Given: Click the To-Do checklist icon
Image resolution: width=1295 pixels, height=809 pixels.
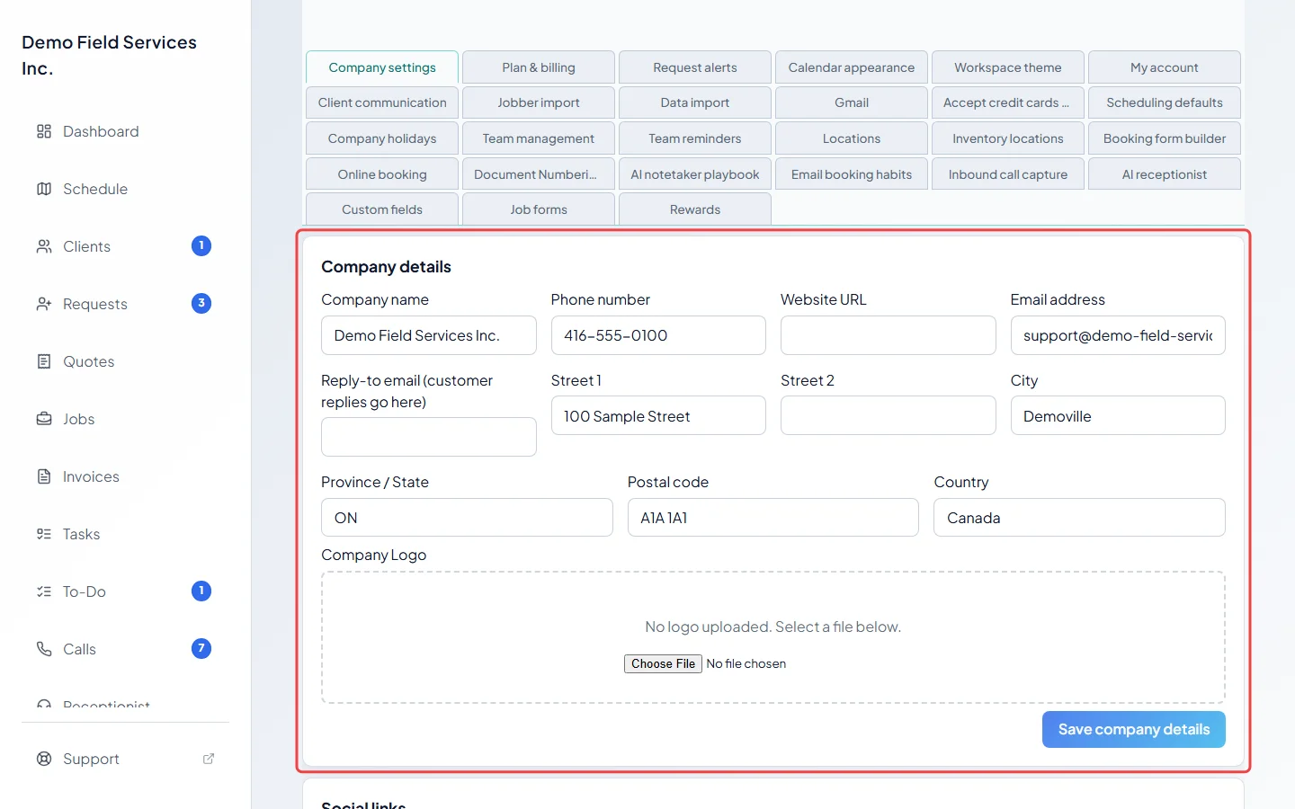Looking at the screenshot, I should coord(44,591).
